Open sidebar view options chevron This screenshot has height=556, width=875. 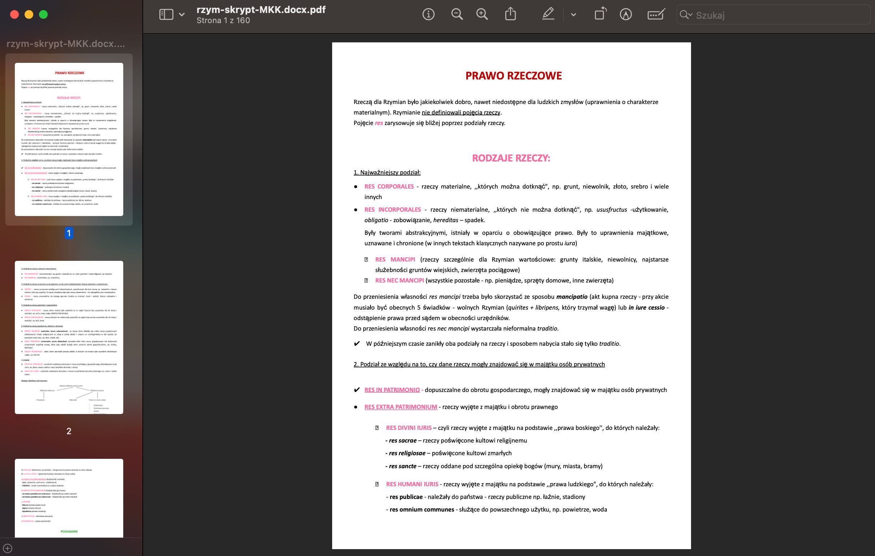pyautogui.click(x=182, y=14)
